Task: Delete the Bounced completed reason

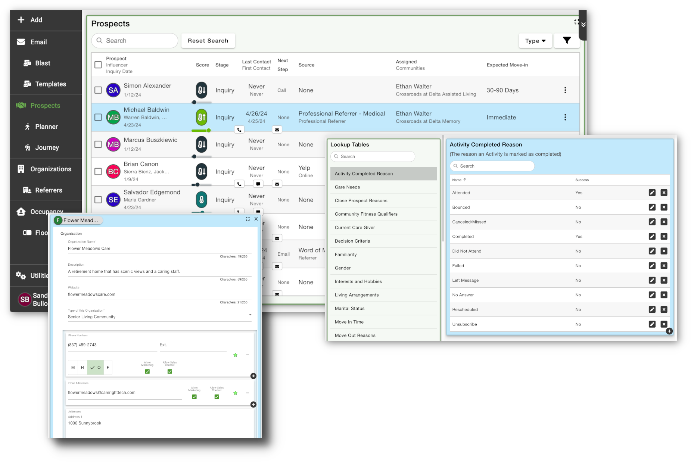Action: 664,207
